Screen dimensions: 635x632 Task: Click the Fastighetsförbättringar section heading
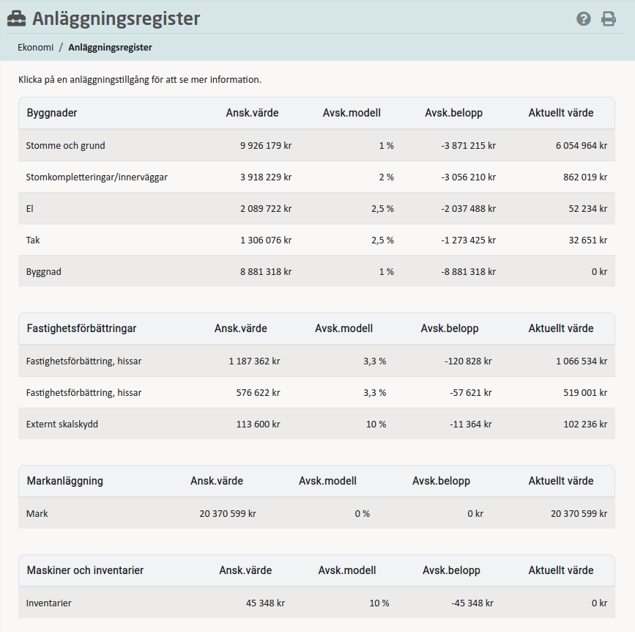81,328
